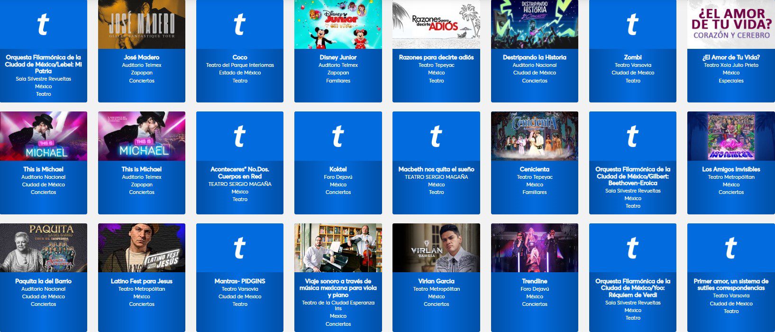The width and height of the screenshot is (775, 332).
Task: Click the "Trendline" event title
Action: click(x=535, y=281)
